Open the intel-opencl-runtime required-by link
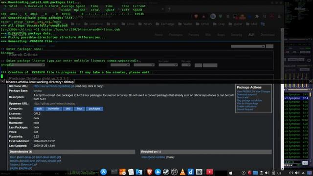 pos(153,157)
